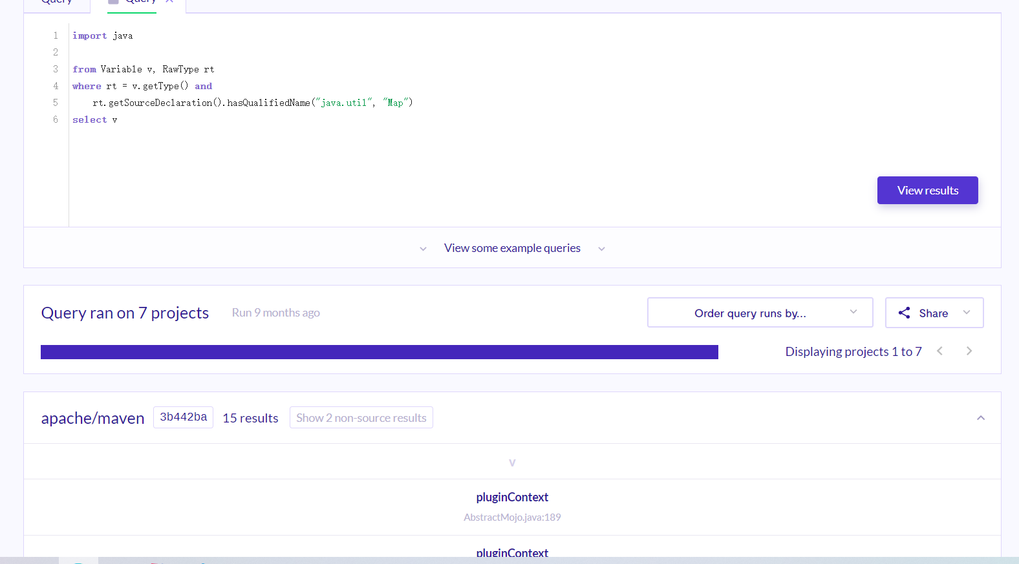Show 2 non-source results
1019x564 pixels.
pyautogui.click(x=361, y=417)
